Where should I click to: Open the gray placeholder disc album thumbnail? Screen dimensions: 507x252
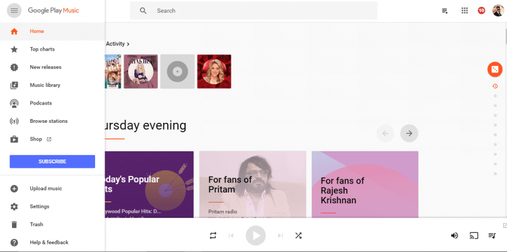pyautogui.click(x=177, y=72)
